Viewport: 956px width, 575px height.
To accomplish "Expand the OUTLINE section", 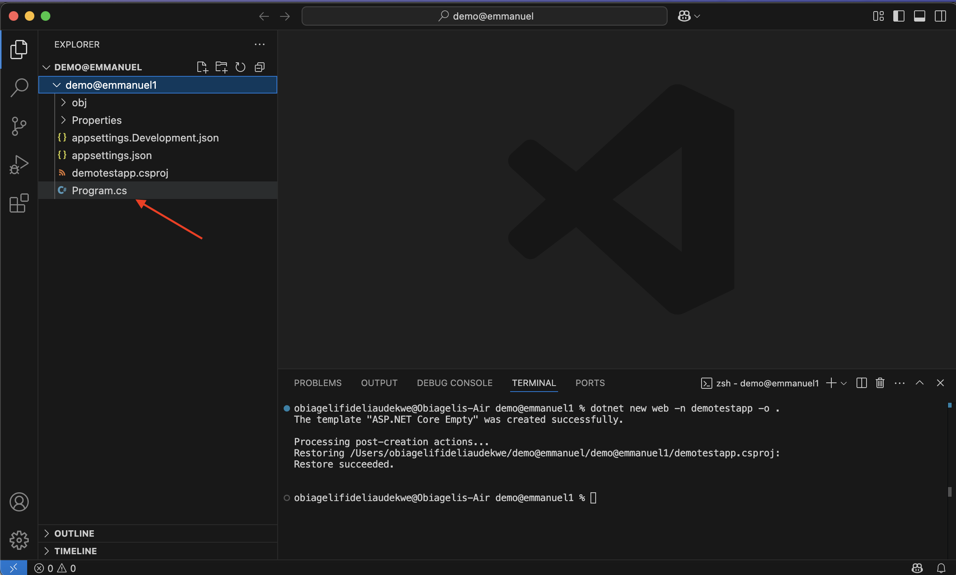I will [157, 533].
